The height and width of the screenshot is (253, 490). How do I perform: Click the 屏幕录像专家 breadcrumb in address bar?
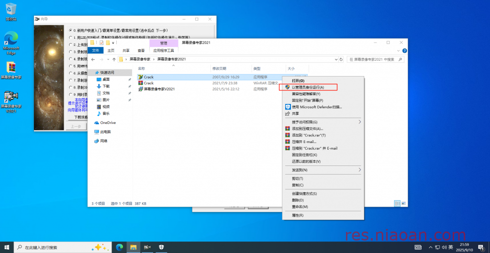pyautogui.click(x=140, y=59)
